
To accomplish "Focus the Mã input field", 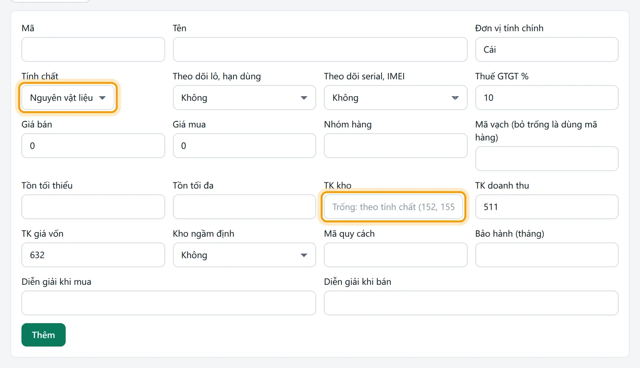I will point(93,50).
